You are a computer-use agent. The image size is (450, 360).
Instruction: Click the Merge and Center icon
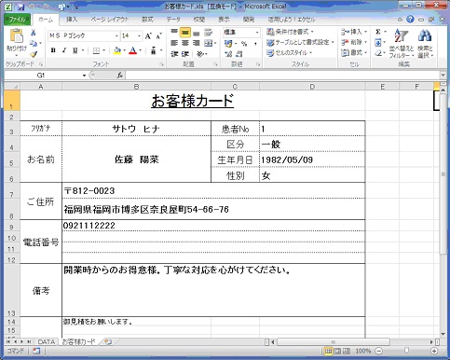[208, 43]
